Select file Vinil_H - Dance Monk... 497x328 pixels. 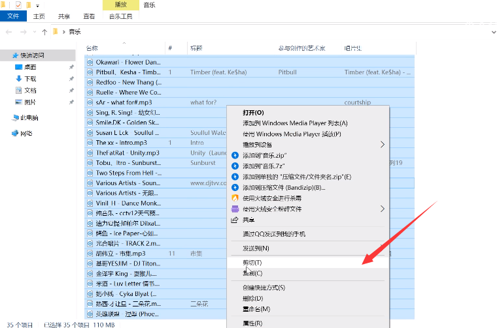click(128, 203)
